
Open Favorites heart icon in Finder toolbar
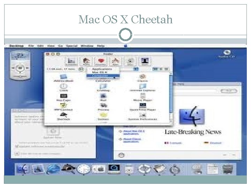pos(101,61)
